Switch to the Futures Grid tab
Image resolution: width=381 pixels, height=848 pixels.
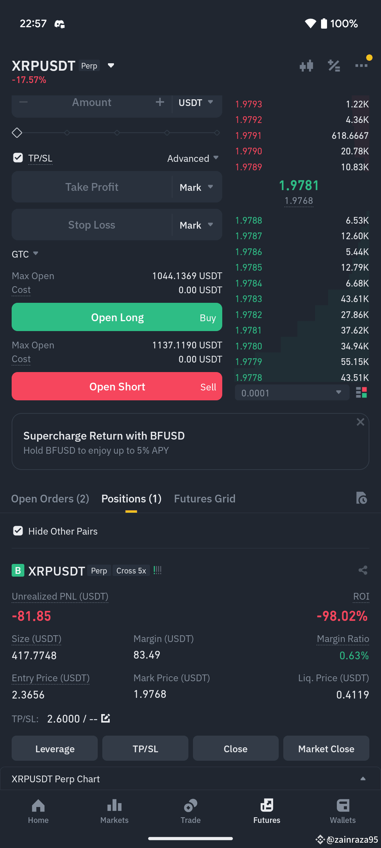[205, 499]
